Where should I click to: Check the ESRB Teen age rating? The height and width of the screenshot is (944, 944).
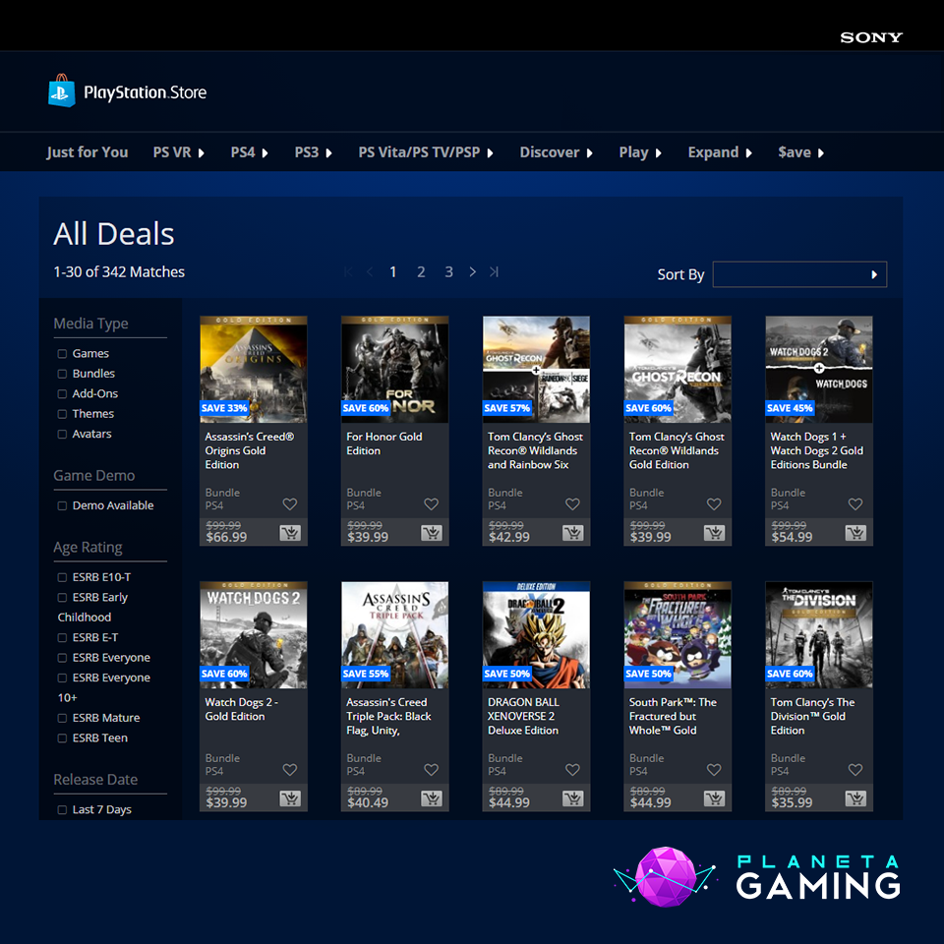tap(62, 738)
